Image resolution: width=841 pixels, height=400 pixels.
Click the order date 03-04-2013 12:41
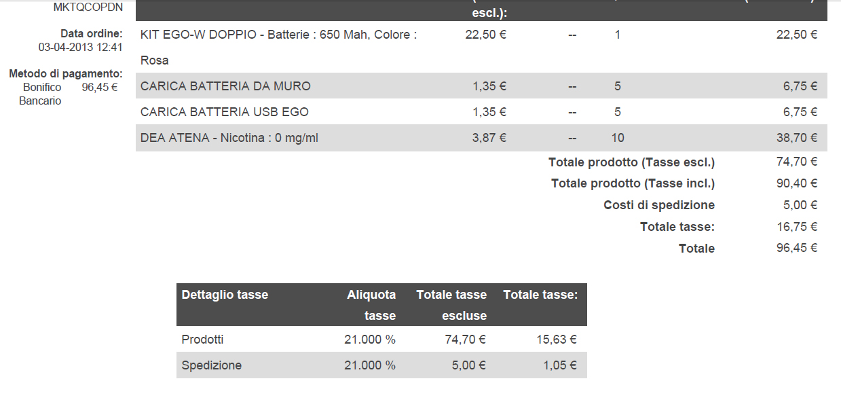(x=81, y=47)
